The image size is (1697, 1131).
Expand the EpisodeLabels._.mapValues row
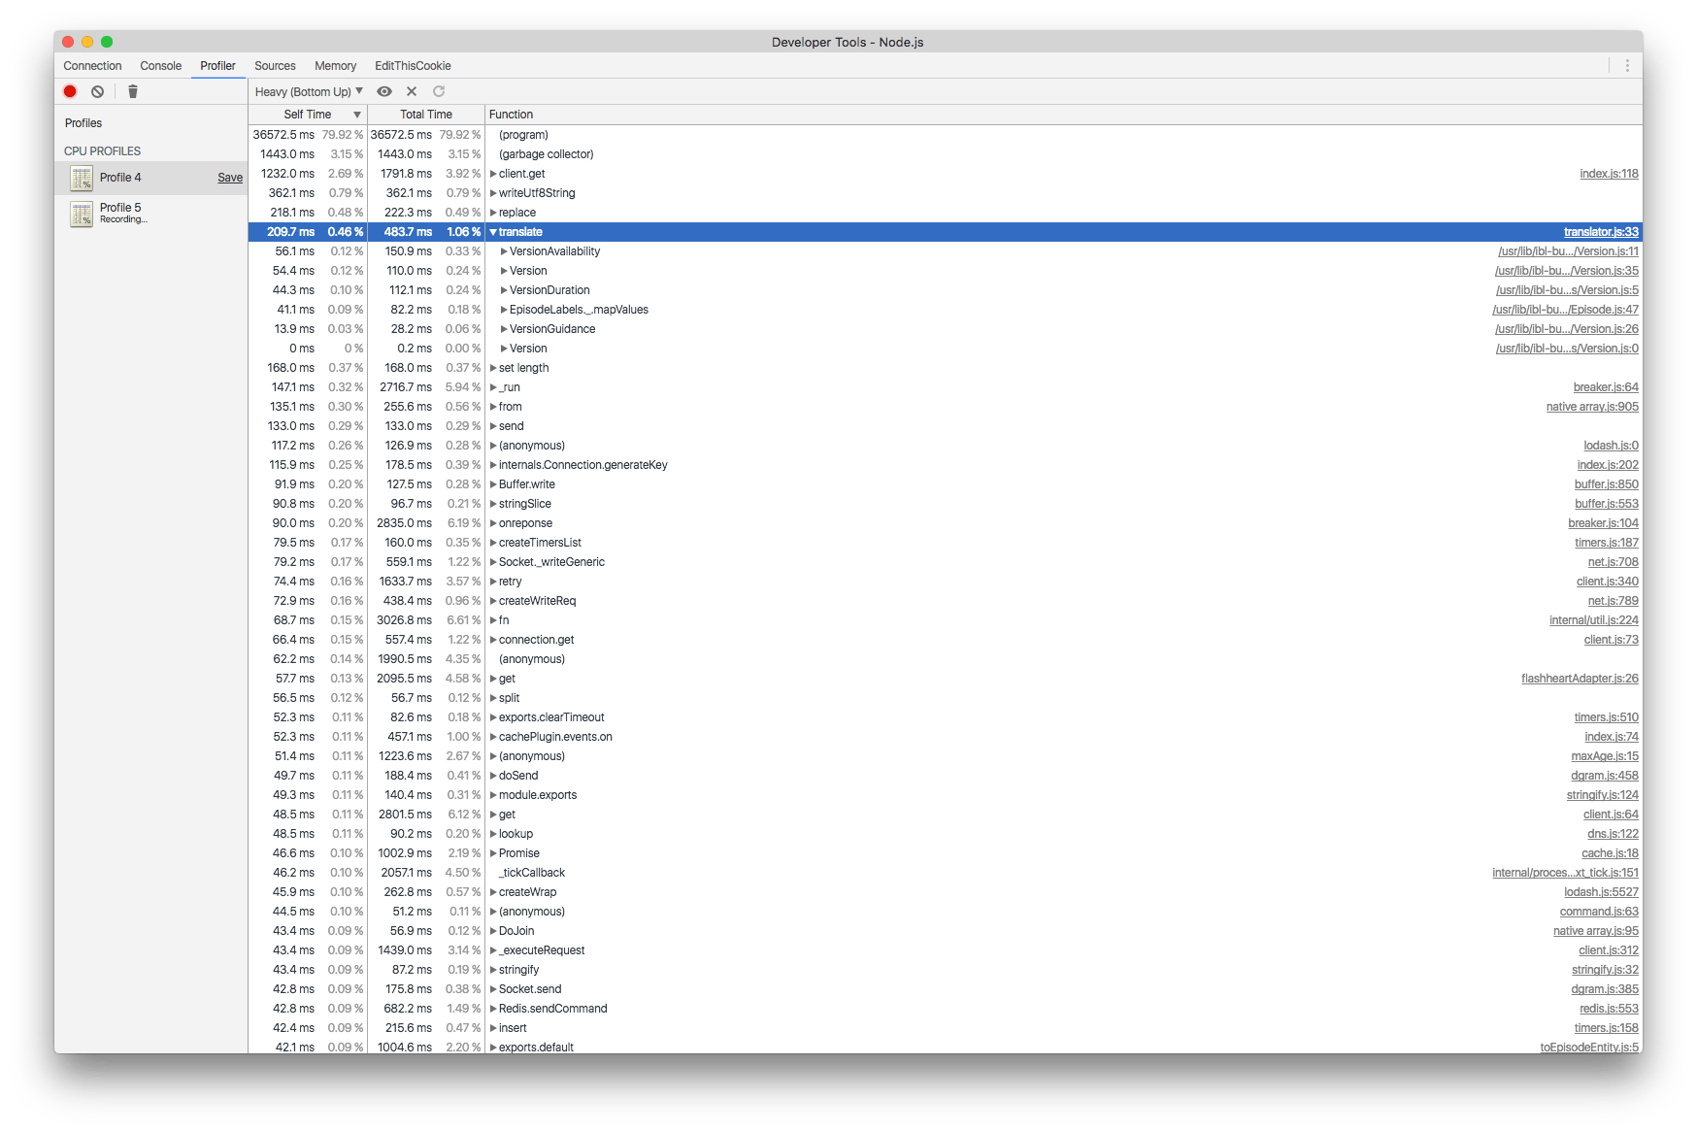[504, 310]
